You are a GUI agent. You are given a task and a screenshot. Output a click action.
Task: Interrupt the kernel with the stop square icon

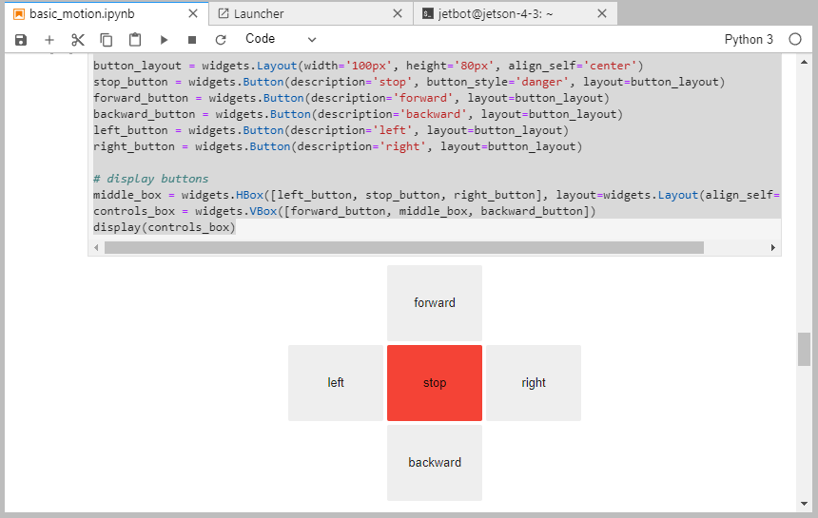(x=192, y=40)
